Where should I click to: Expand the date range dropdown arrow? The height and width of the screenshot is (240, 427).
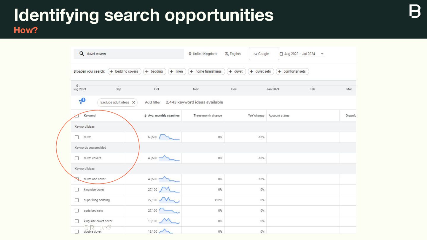pos(322,54)
